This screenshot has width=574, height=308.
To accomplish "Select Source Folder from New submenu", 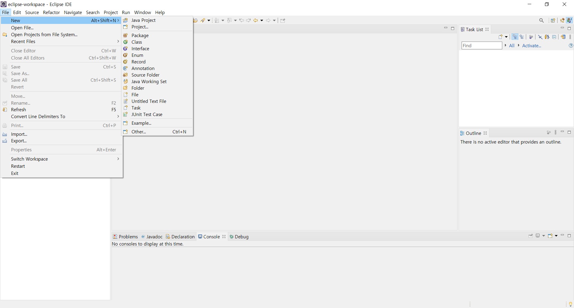I will [x=157, y=75].
